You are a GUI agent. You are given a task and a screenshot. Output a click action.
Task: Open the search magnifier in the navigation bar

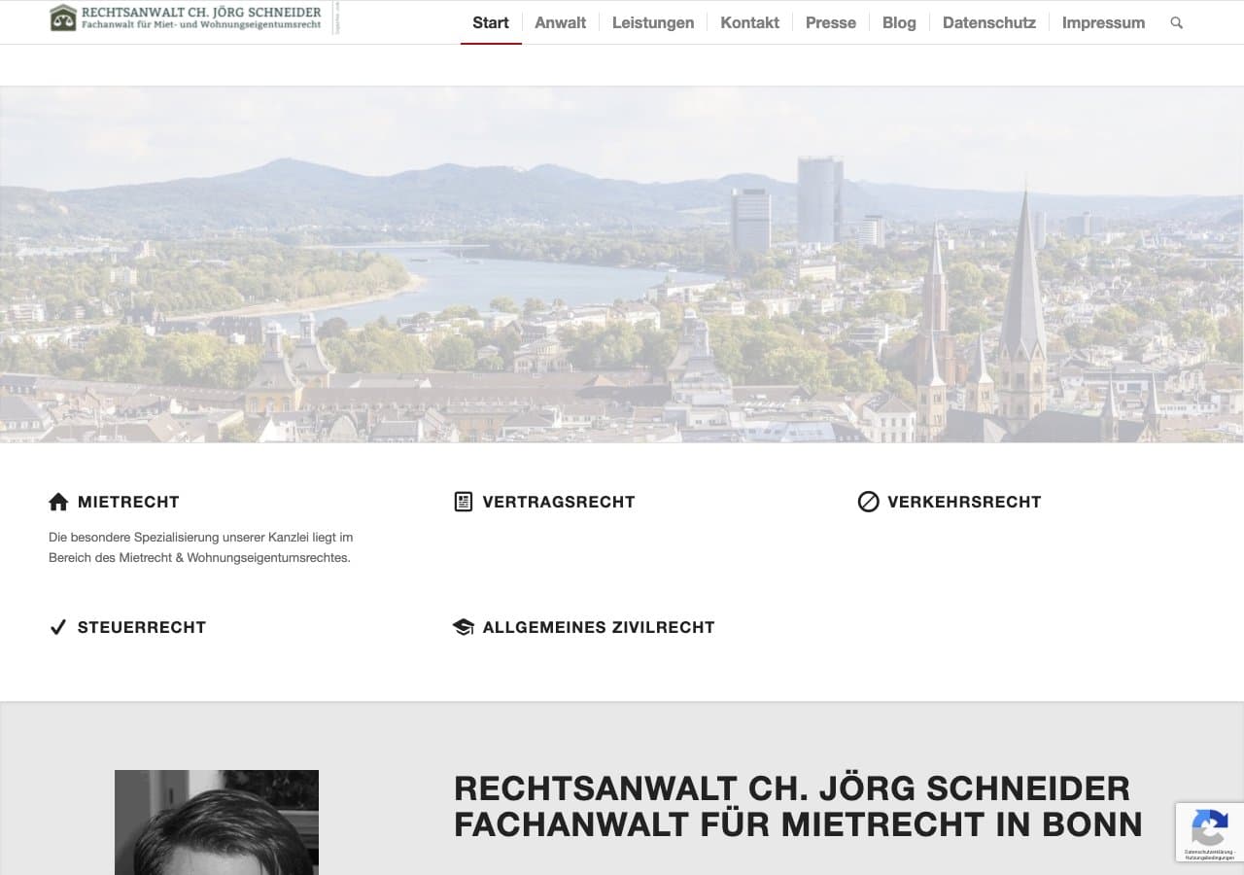(x=1176, y=22)
